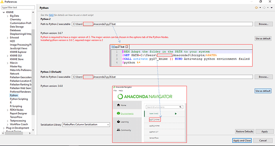Select KNIME Explorer preference page
The width and height of the screenshot is (275, 146).
18,52
